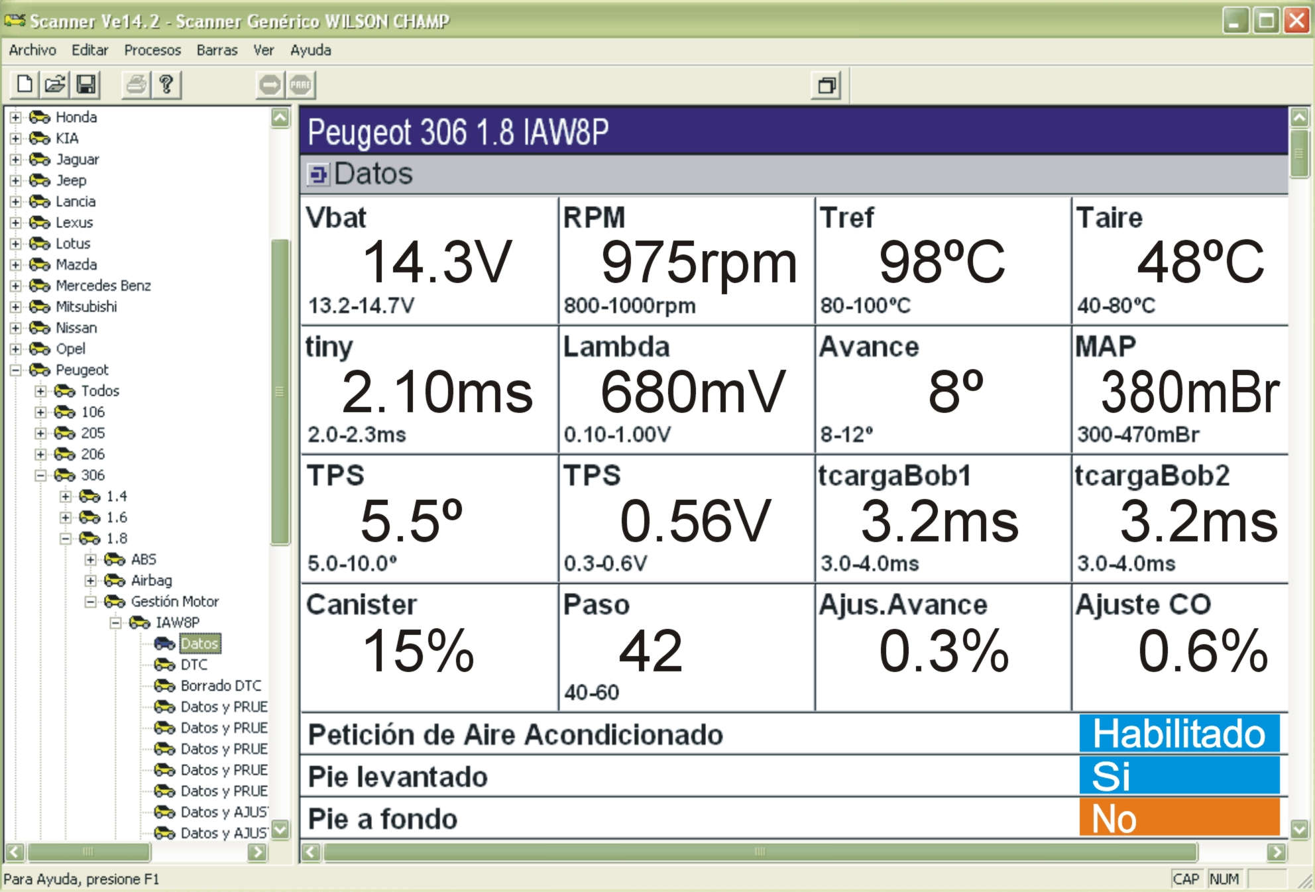Click the tree panel scroll down arrow
Image resolution: width=1315 pixels, height=892 pixels.
pos(281,830)
